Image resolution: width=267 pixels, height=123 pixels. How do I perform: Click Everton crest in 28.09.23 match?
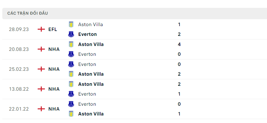tap(71, 34)
